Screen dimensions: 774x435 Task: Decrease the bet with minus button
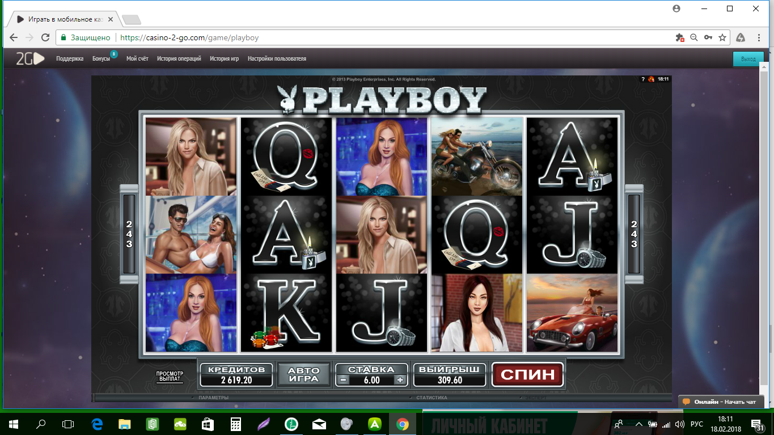coord(344,380)
